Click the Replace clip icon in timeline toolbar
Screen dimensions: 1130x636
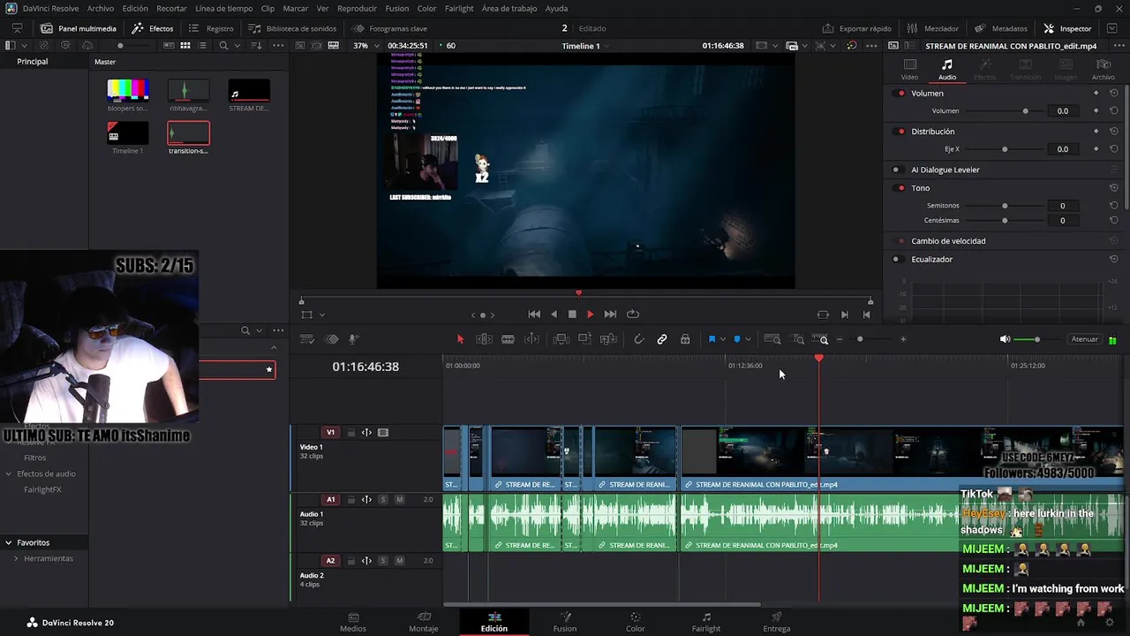608,339
